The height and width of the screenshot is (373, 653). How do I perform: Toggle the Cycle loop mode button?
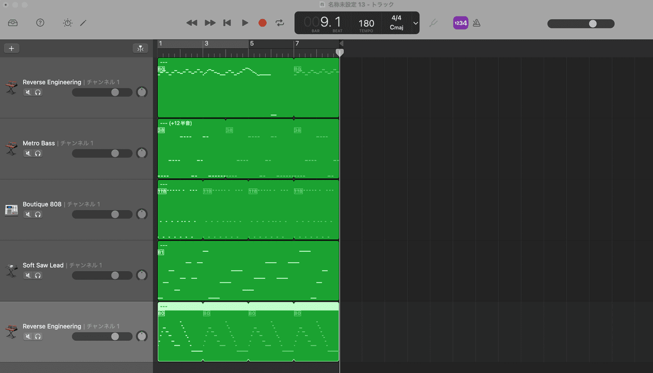coord(280,23)
